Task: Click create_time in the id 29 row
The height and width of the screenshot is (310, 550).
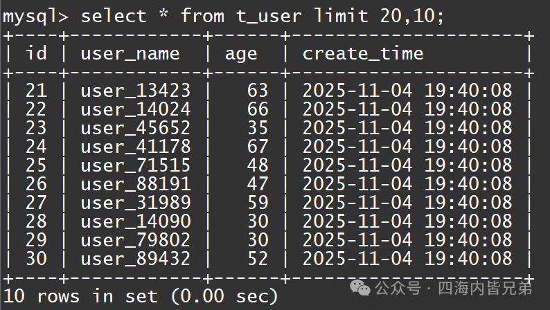Action: (407, 240)
